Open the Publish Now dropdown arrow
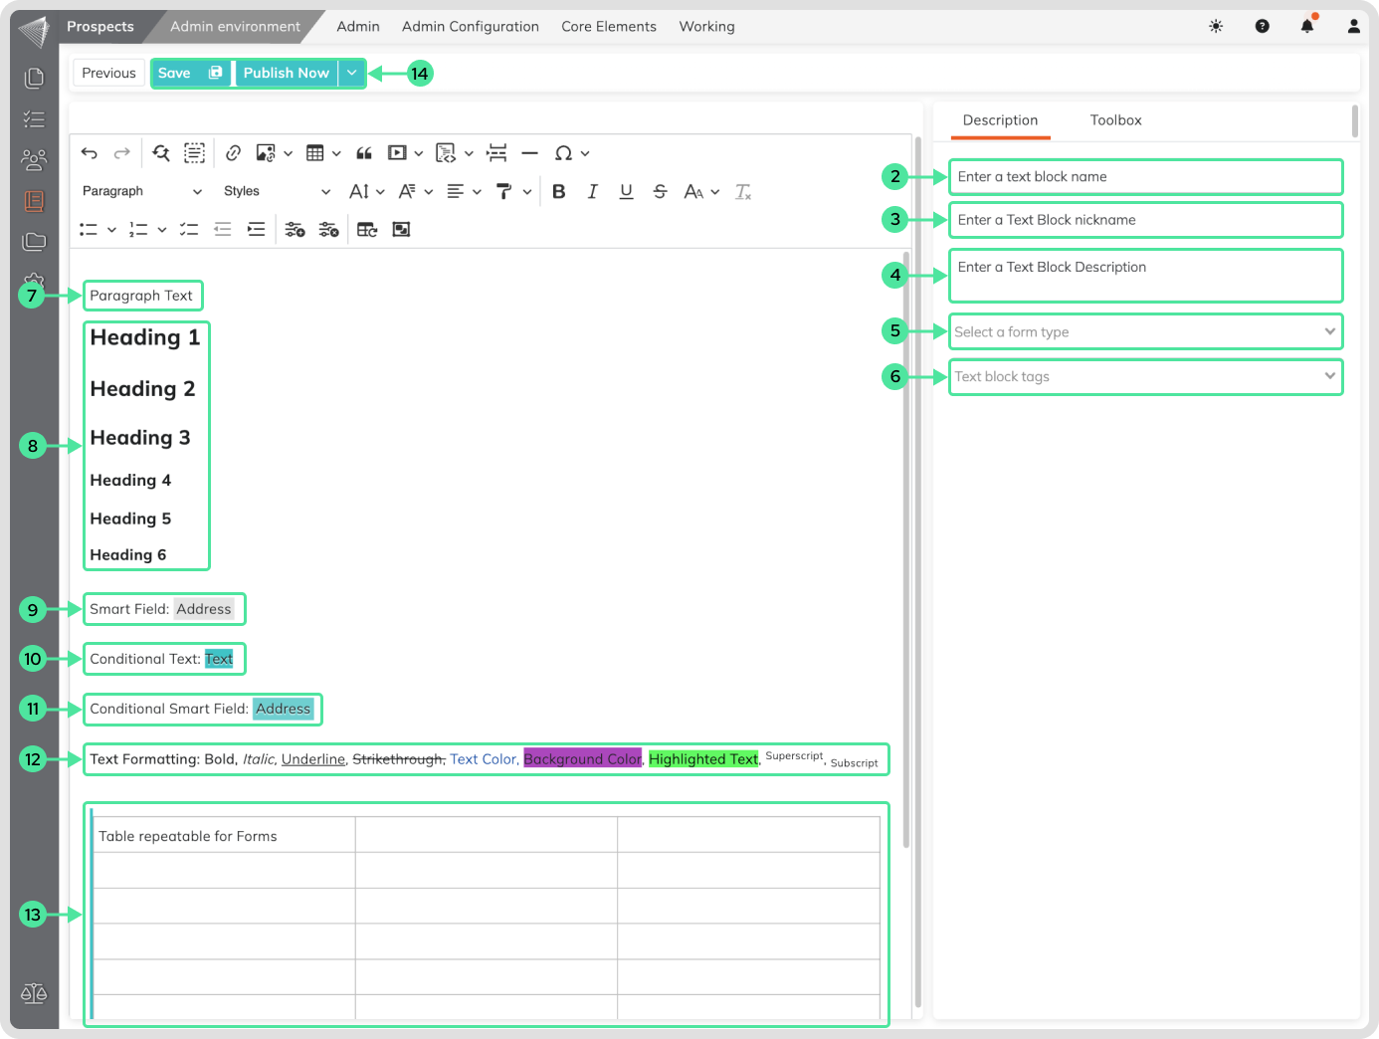Viewport: 1379px width, 1039px height. pos(352,73)
